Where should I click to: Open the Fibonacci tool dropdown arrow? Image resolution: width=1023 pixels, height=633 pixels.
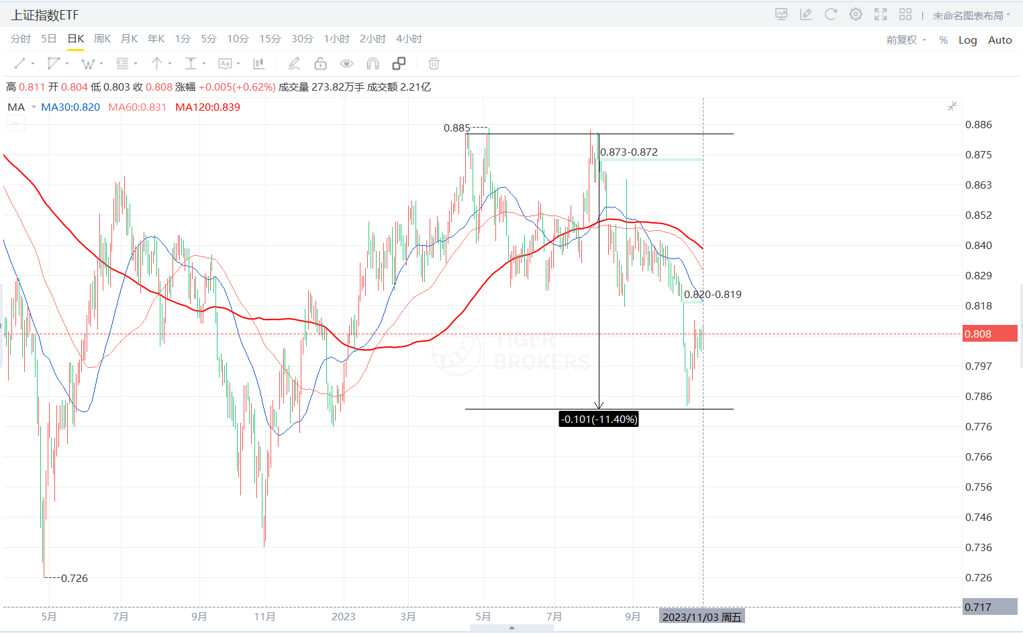136,64
